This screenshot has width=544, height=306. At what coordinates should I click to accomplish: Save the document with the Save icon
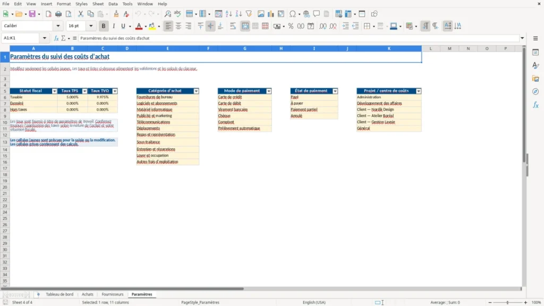[32, 14]
